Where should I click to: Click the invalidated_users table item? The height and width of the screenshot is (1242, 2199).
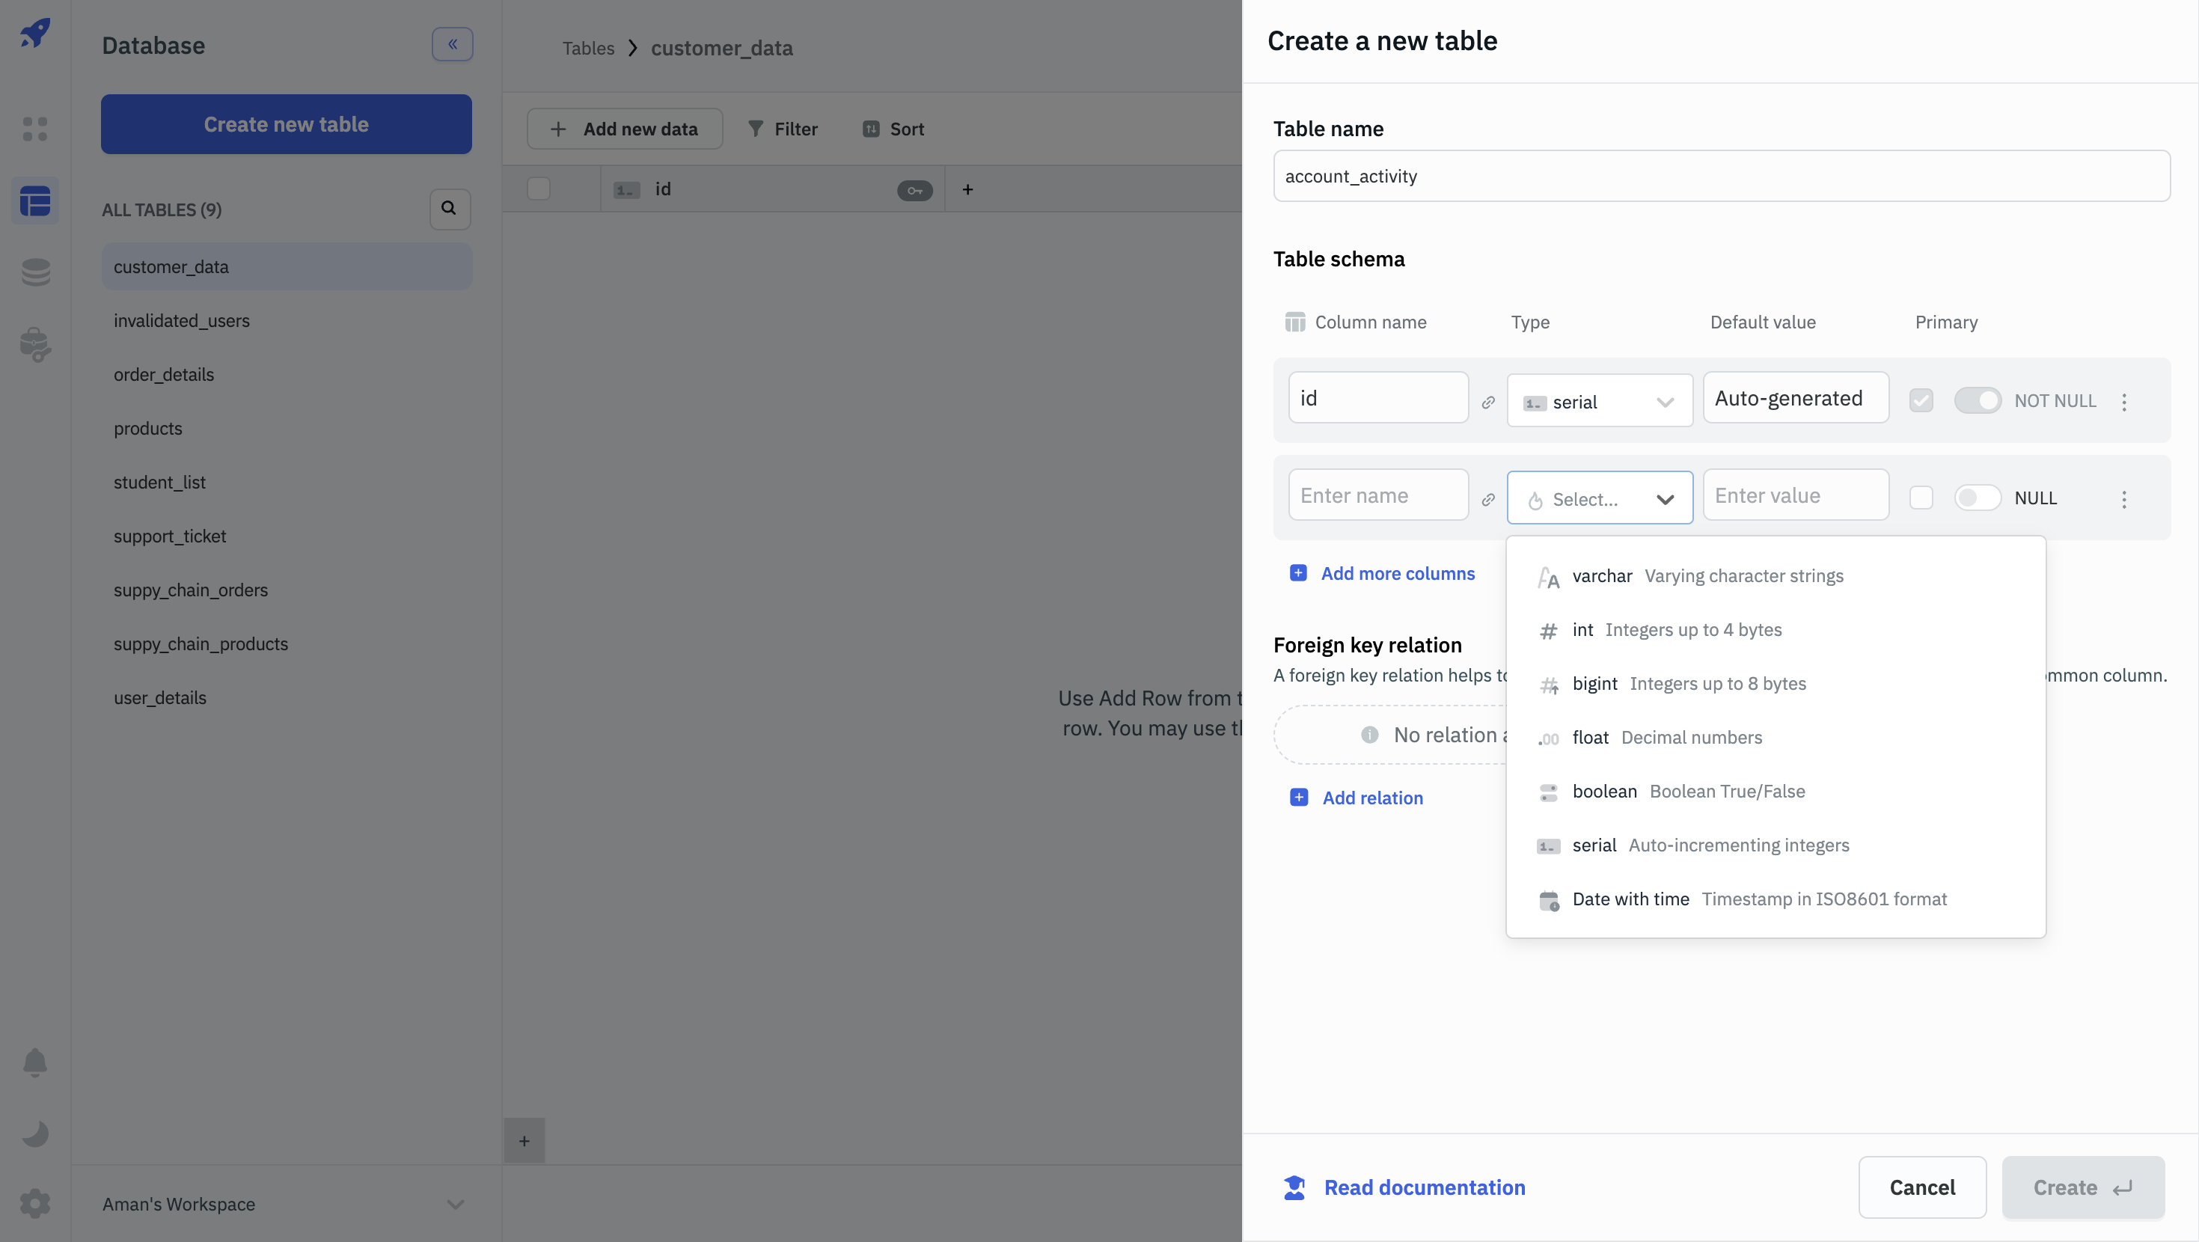click(181, 320)
